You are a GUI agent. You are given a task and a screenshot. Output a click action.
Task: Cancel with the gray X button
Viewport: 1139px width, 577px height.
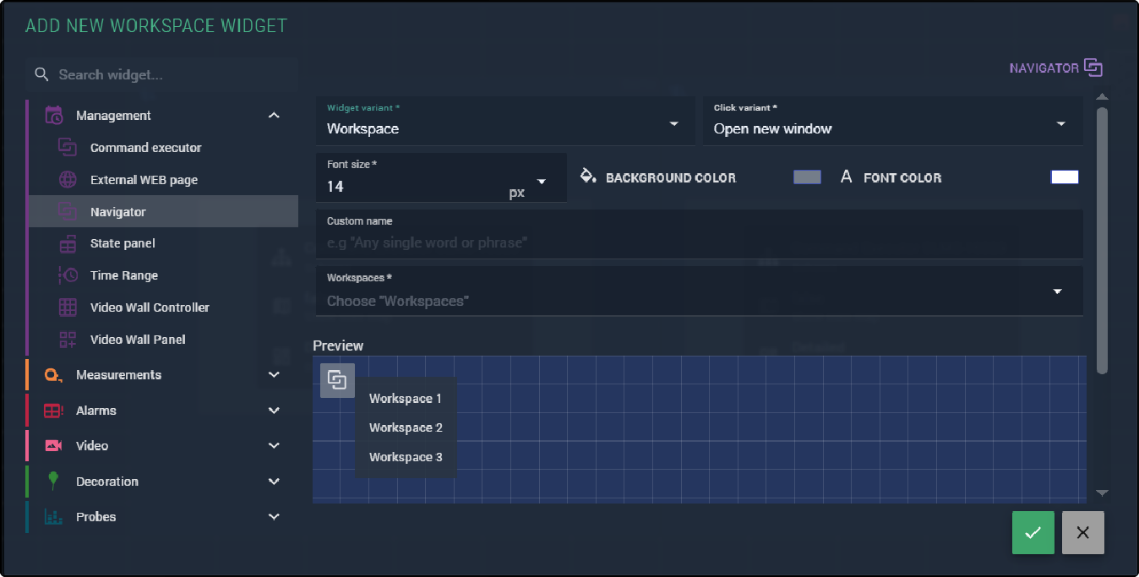pyautogui.click(x=1082, y=533)
